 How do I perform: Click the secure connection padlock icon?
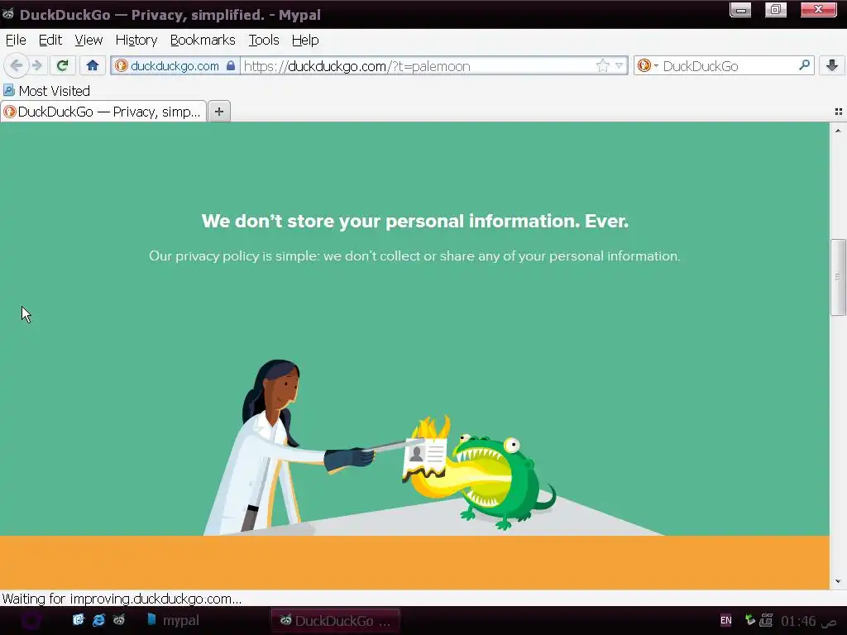(231, 66)
